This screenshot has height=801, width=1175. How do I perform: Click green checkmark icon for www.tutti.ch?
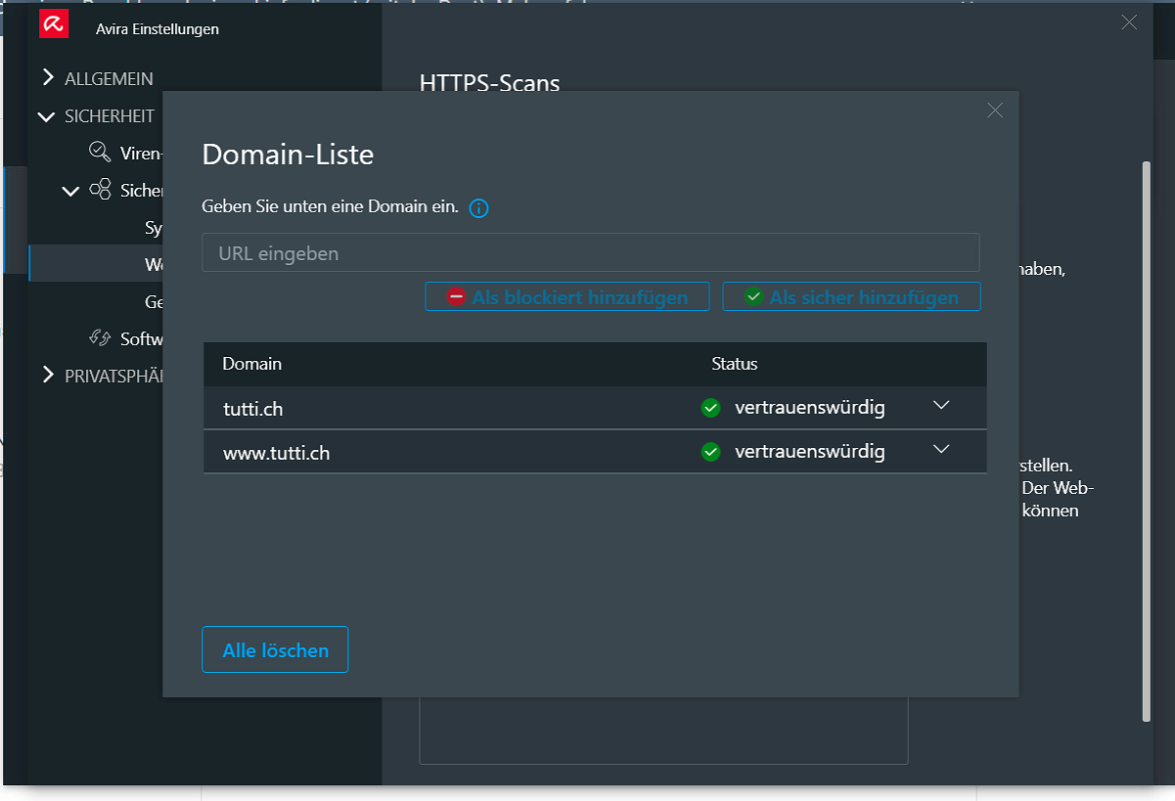(711, 452)
